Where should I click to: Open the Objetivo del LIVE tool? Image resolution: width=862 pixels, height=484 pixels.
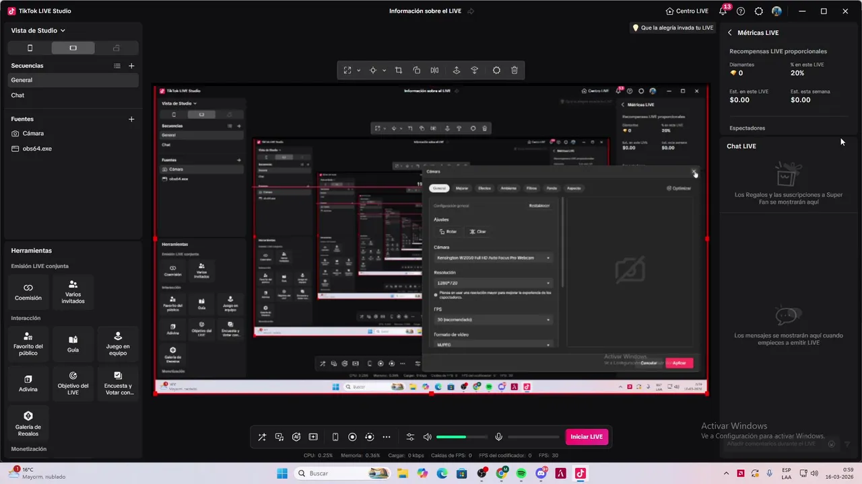click(73, 383)
